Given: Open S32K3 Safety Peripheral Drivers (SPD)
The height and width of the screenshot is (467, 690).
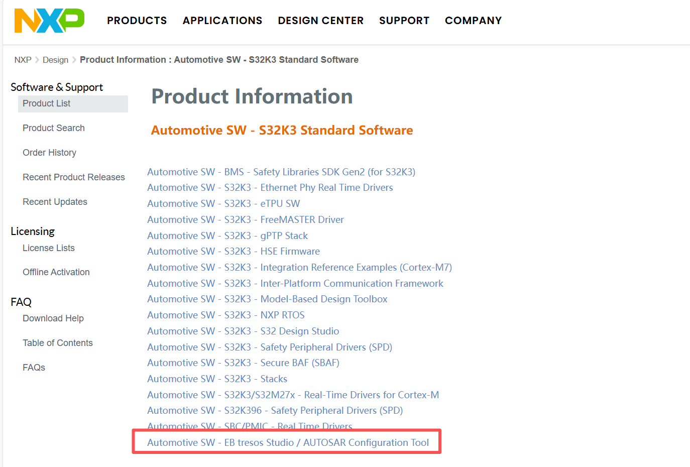Looking at the screenshot, I should point(270,347).
